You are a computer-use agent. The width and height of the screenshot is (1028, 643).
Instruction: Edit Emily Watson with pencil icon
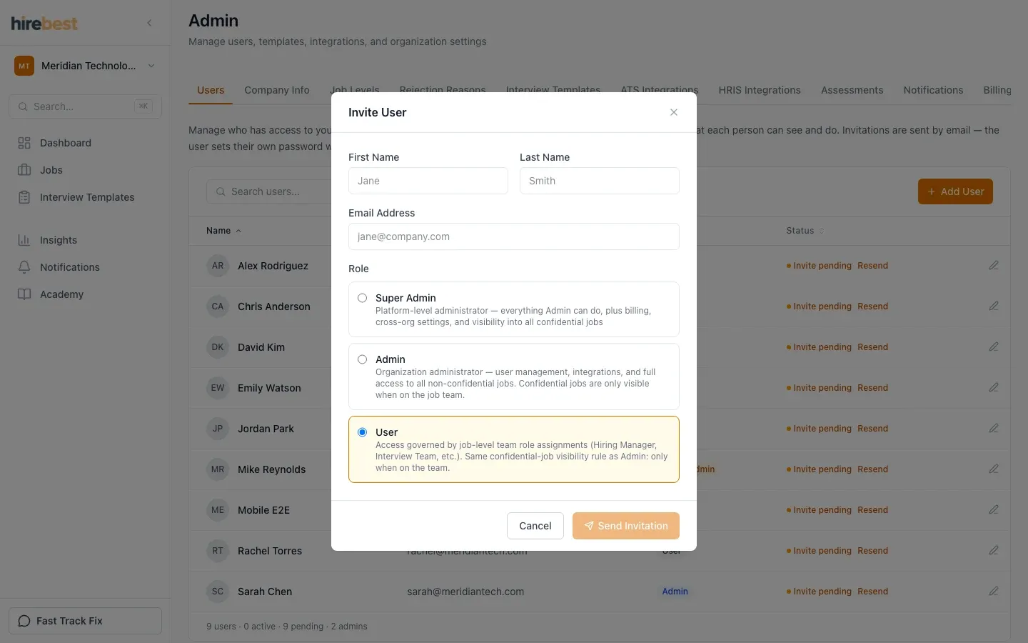point(993,387)
